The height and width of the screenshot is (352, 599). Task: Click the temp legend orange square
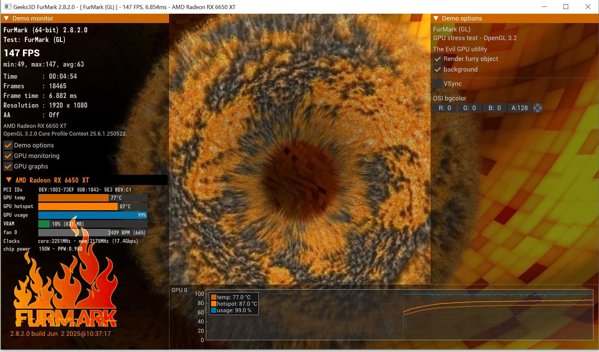214,297
